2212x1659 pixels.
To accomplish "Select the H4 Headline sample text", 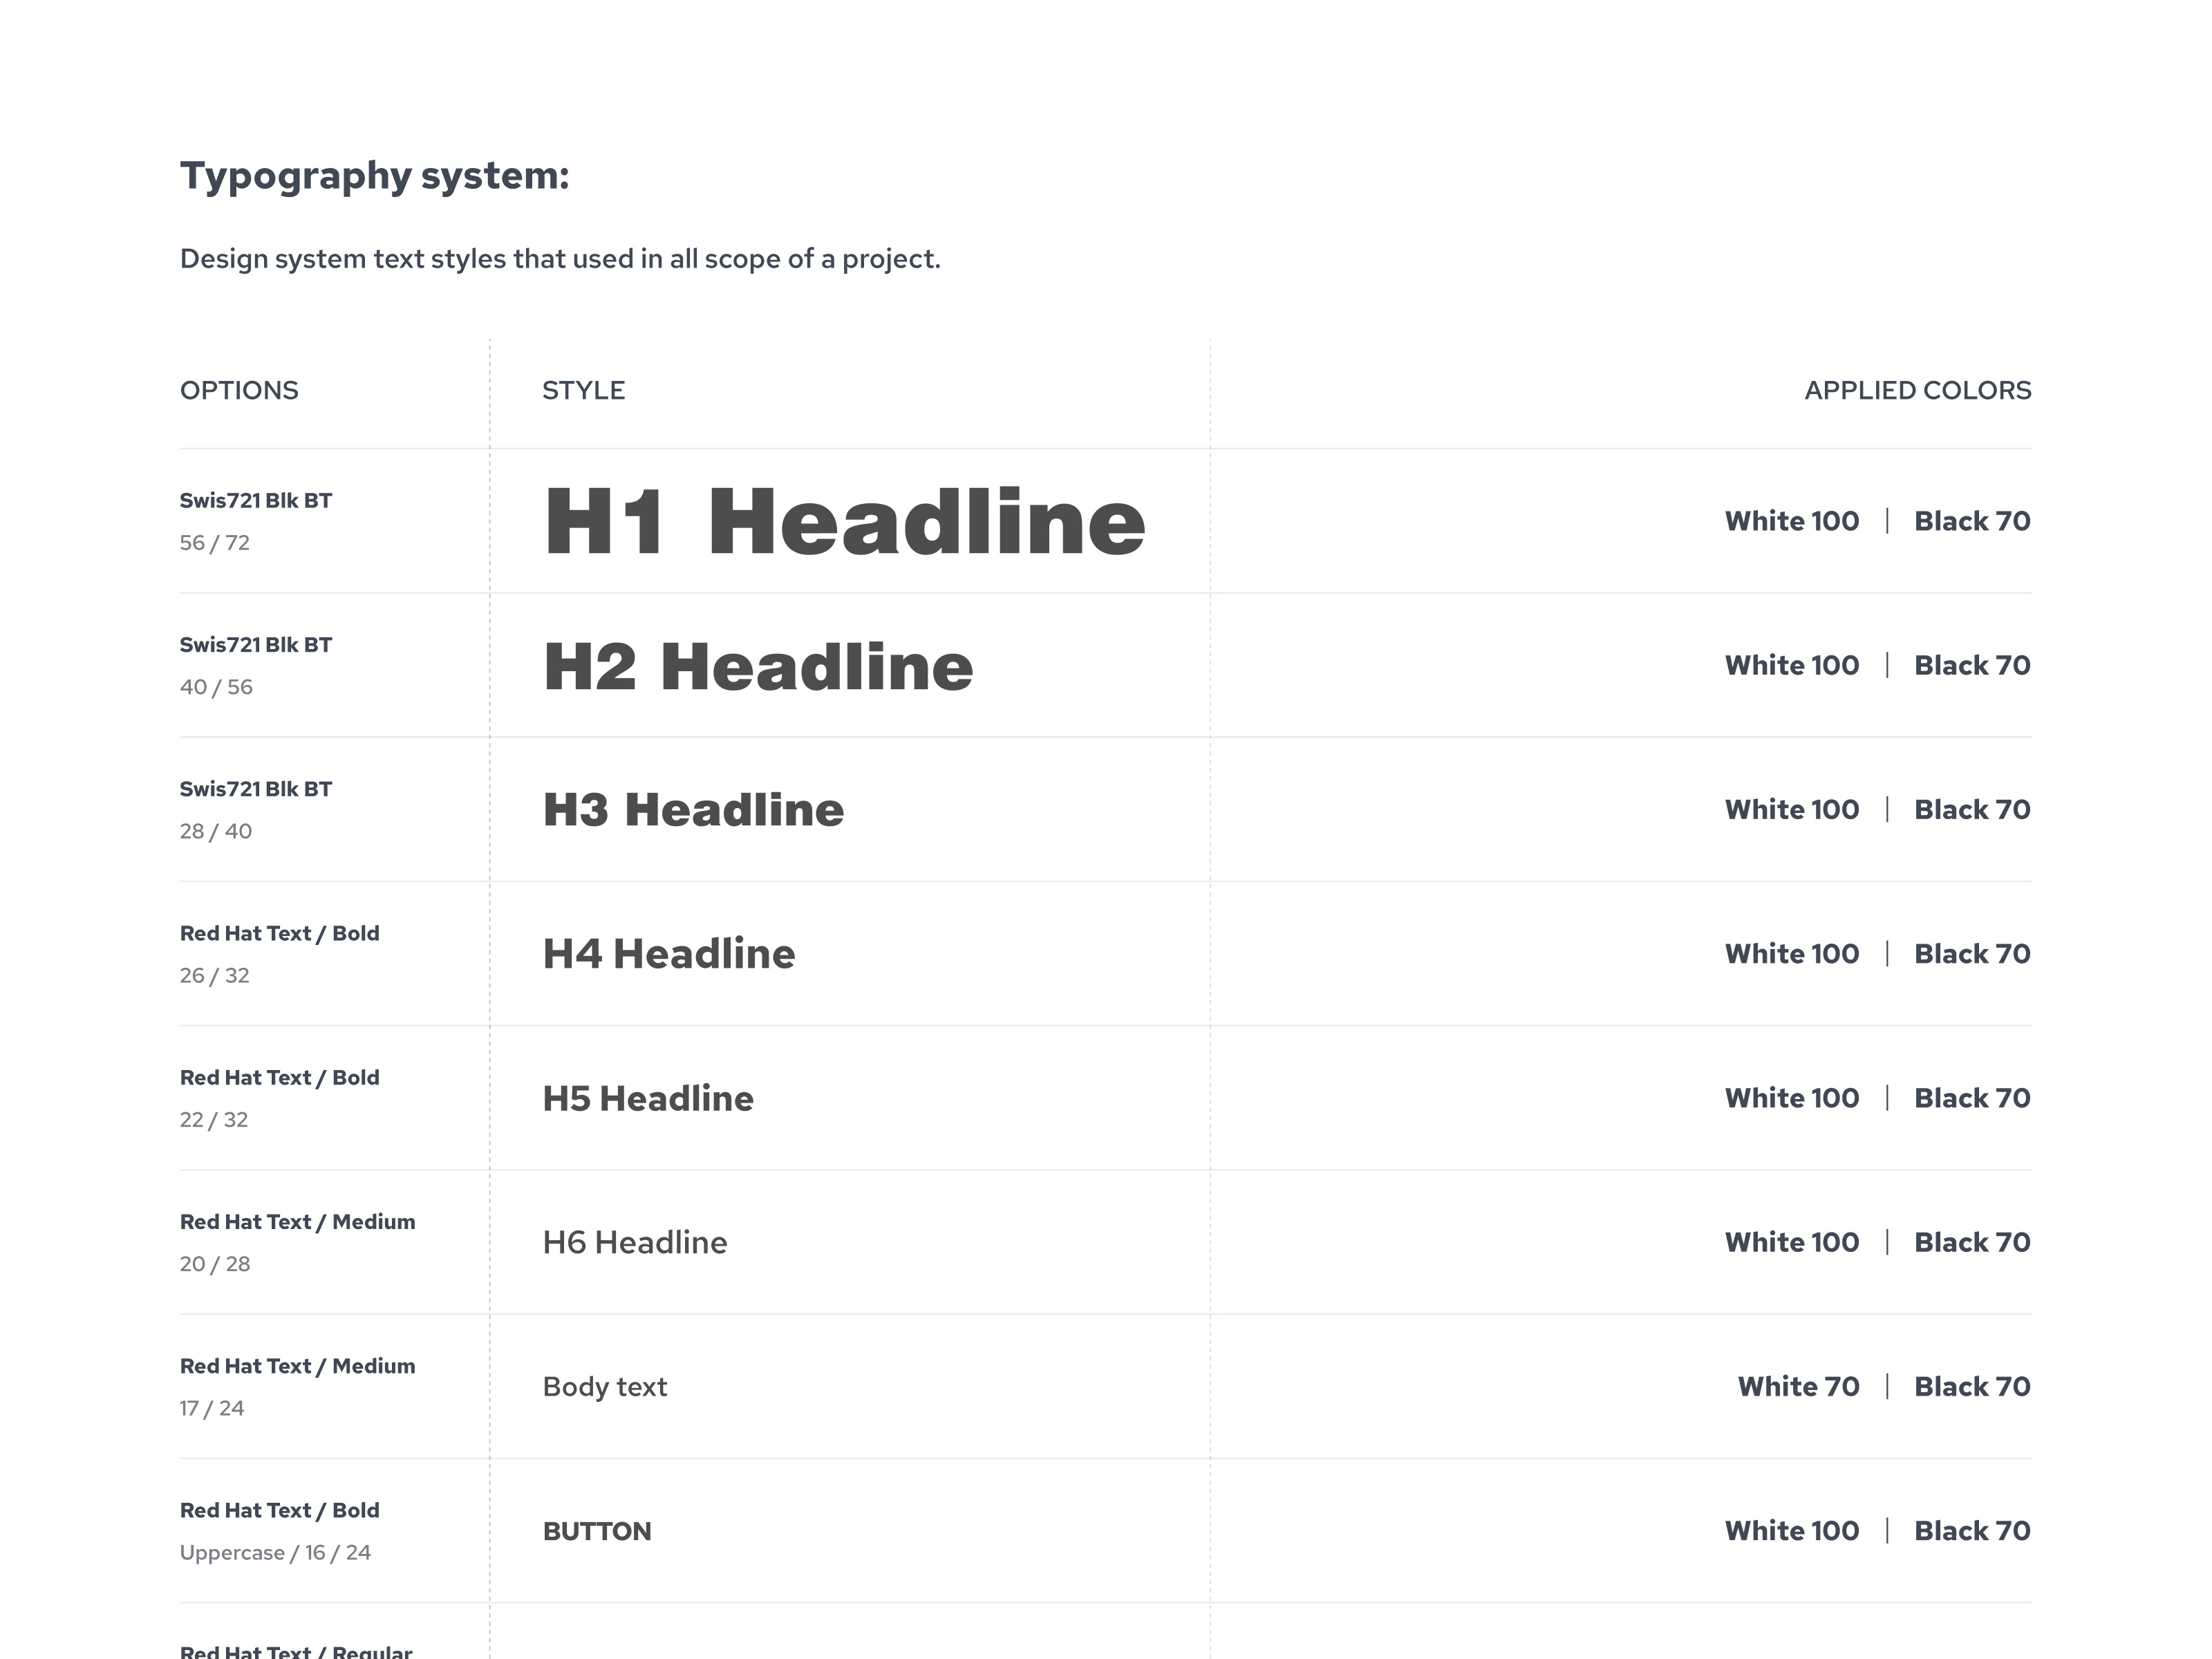I will (668, 954).
